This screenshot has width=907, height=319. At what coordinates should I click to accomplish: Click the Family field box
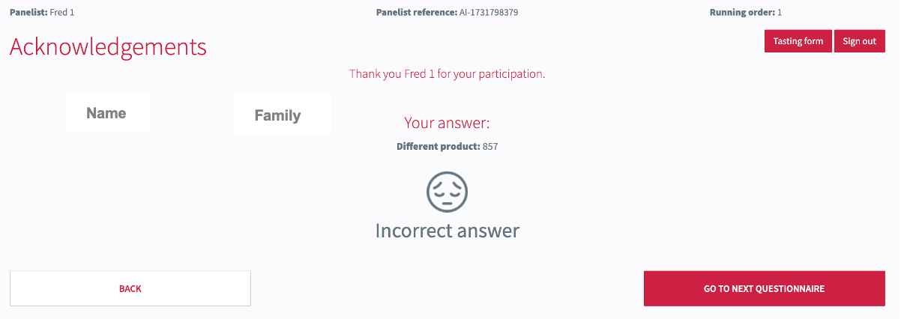277,115
